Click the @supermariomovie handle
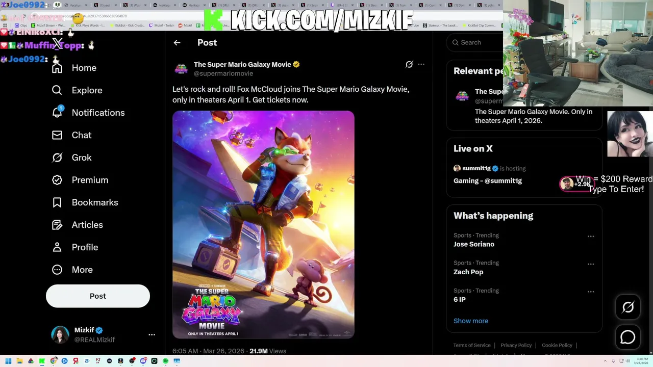The image size is (653, 367). 223,74
